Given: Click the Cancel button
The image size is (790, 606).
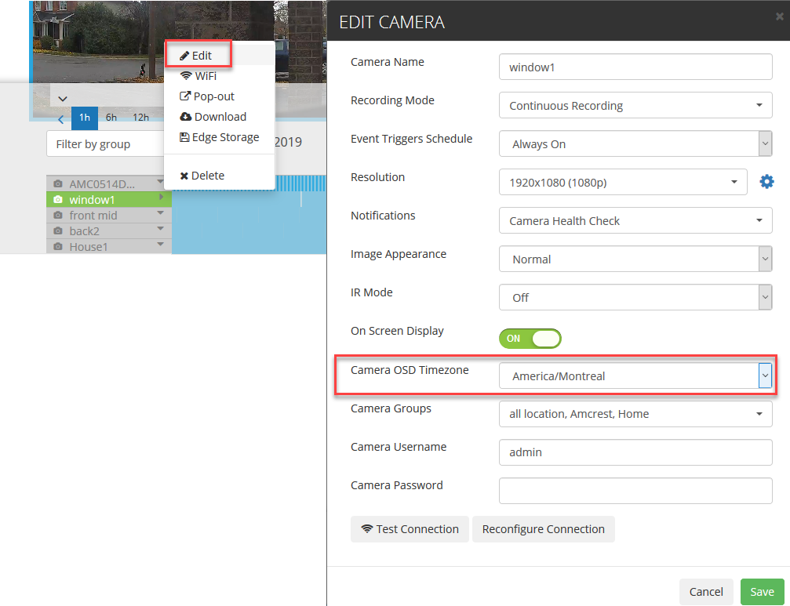Looking at the screenshot, I should [x=706, y=592].
